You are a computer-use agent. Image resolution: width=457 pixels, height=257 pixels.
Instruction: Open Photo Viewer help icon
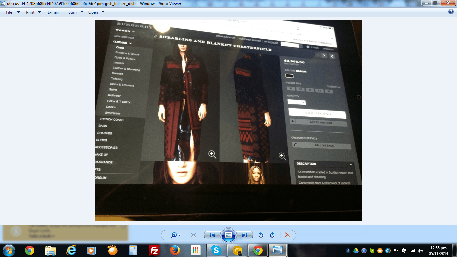[451, 12]
